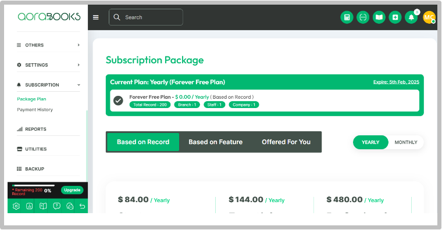Click inside the Search field
442x230 pixels.
[x=146, y=17]
